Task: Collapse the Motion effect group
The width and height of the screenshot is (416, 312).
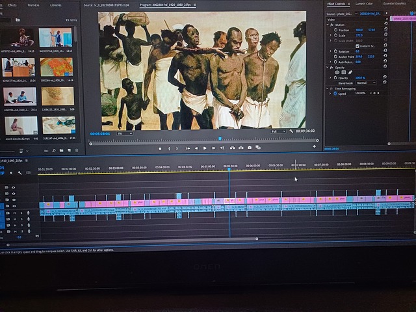Action: click(x=328, y=25)
